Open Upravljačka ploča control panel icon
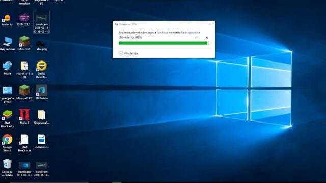The image size is (326, 183). (7, 95)
